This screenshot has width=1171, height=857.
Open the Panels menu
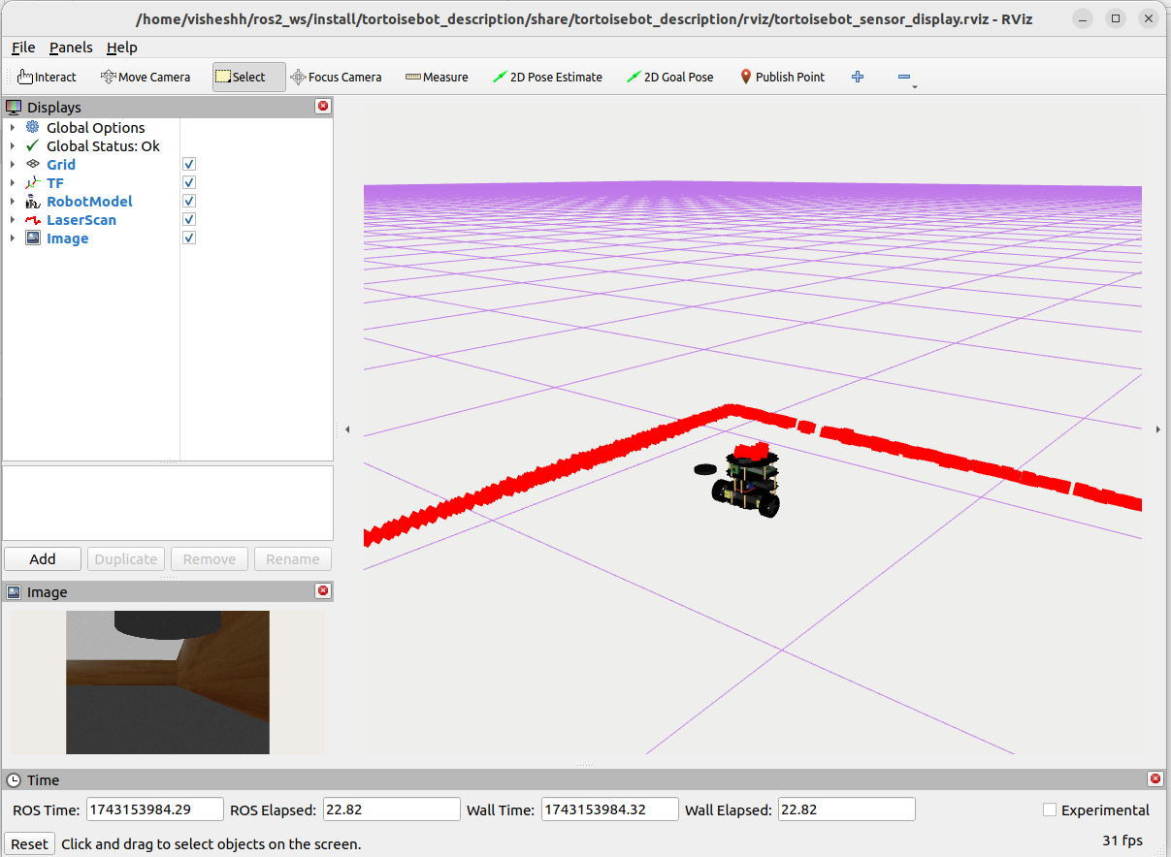click(70, 47)
